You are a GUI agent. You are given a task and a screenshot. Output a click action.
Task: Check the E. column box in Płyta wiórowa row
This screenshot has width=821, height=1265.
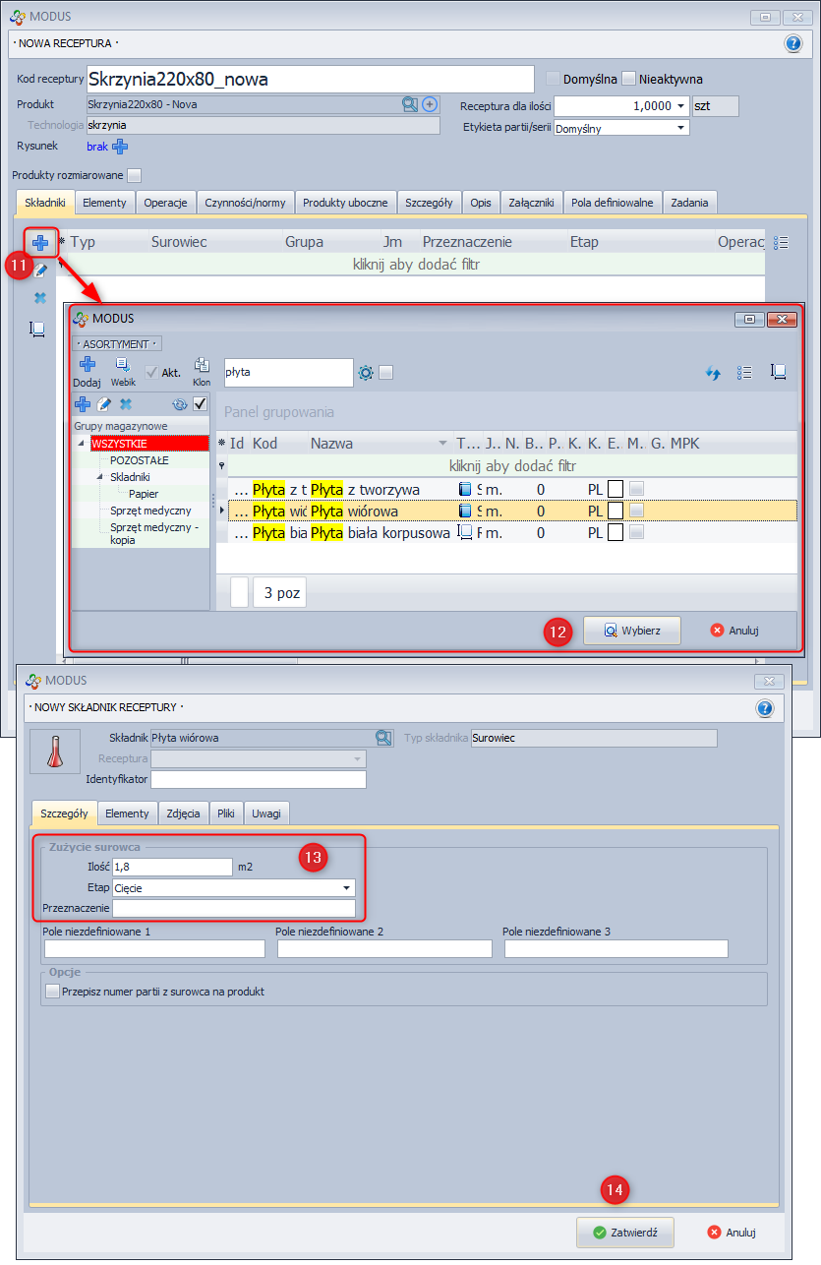click(616, 511)
